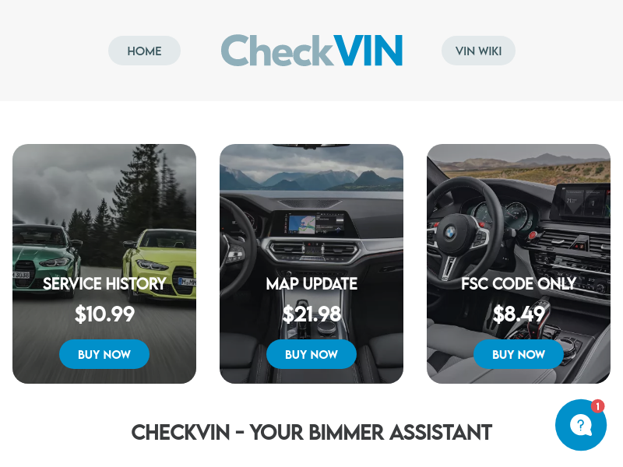Click the $21.98 price label
This screenshot has height=467, width=623.
tap(311, 314)
